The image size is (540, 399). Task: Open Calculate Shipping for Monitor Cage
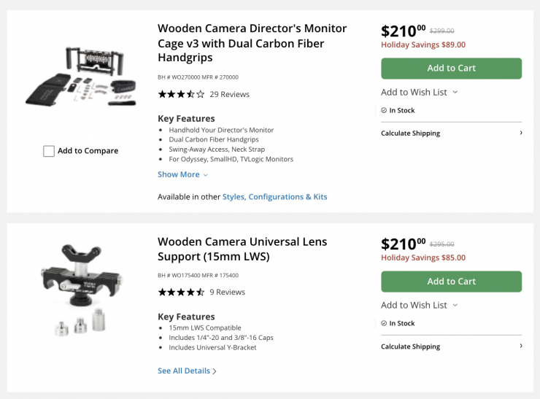pos(451,133)
